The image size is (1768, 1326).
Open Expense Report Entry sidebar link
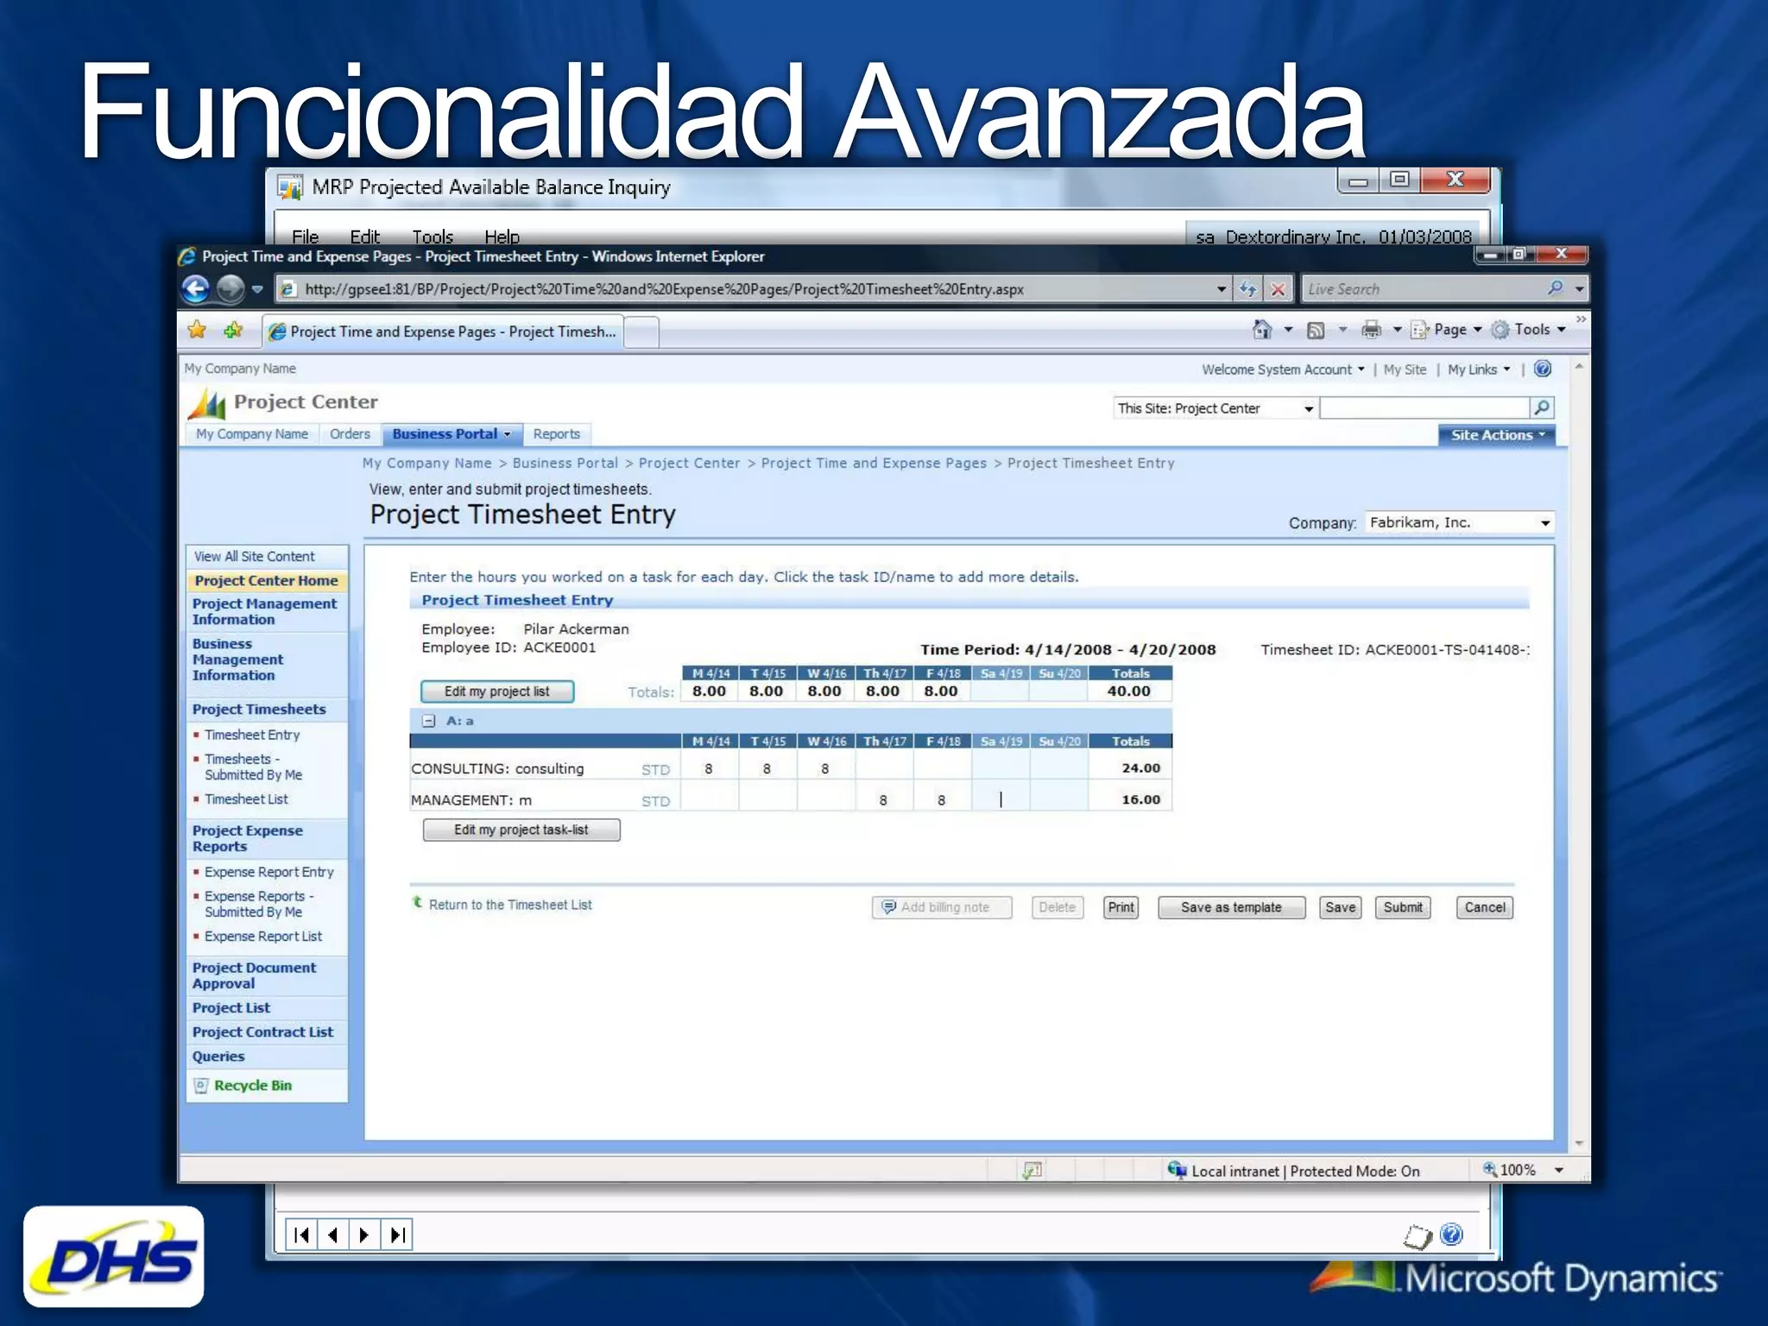pyautogui.click(x=269, y=872)
